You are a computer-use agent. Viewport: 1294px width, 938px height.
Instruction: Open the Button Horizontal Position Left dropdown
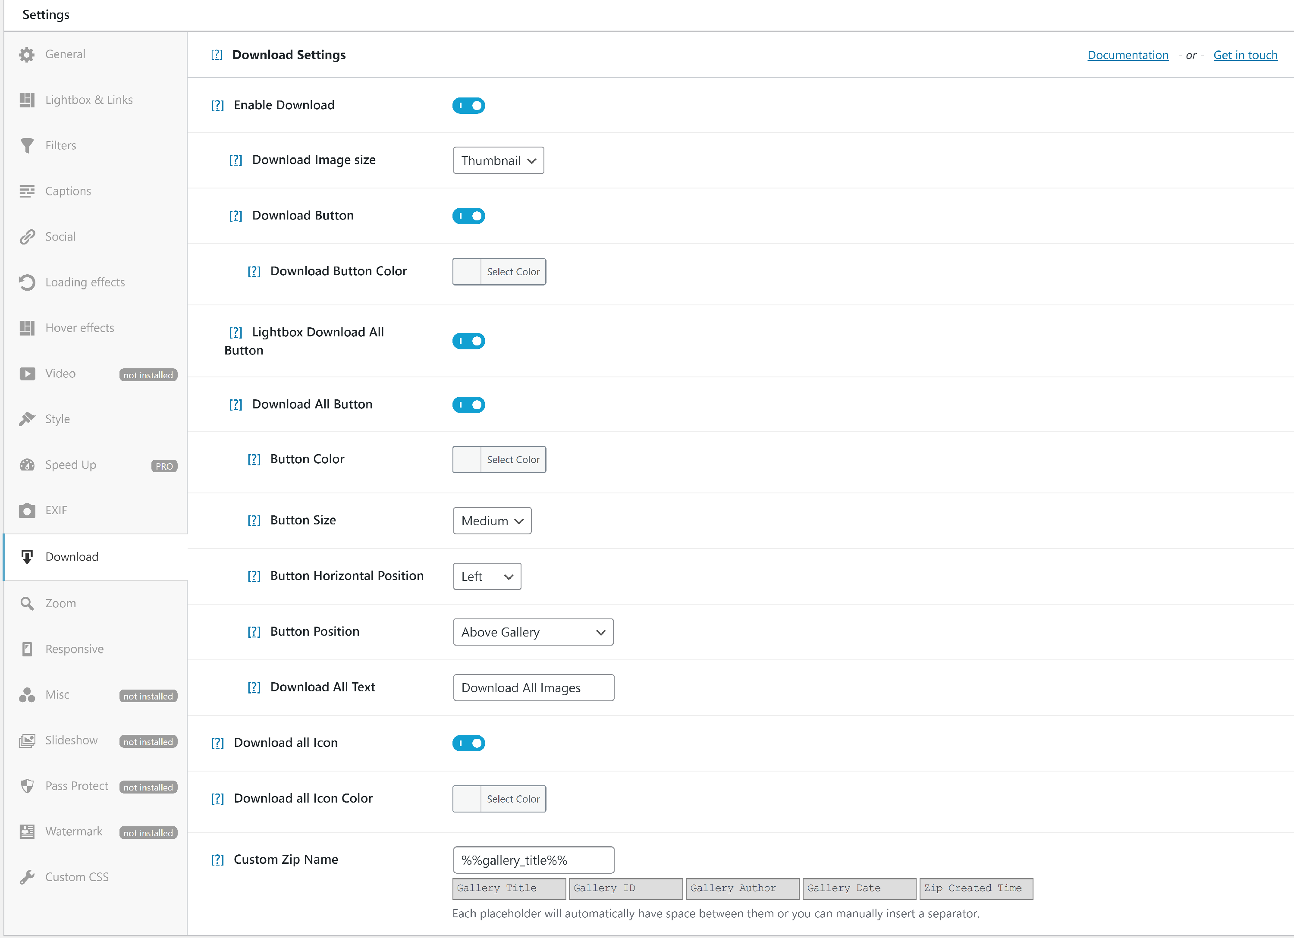click(x=487, y=576)
